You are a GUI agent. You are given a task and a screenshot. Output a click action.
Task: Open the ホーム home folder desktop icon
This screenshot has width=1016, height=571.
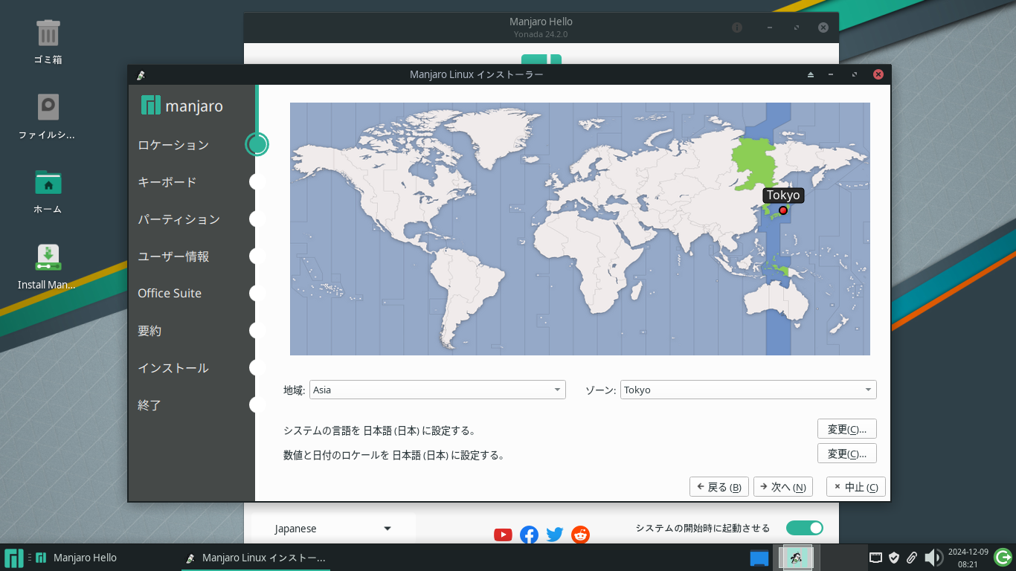[x=48, y=191]
